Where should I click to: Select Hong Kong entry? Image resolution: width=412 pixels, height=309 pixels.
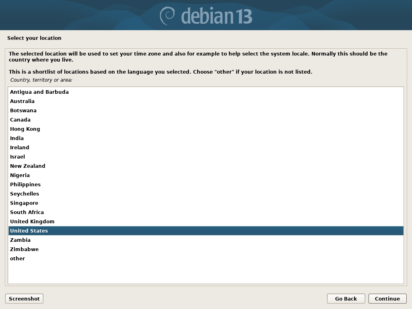(206, 129)
